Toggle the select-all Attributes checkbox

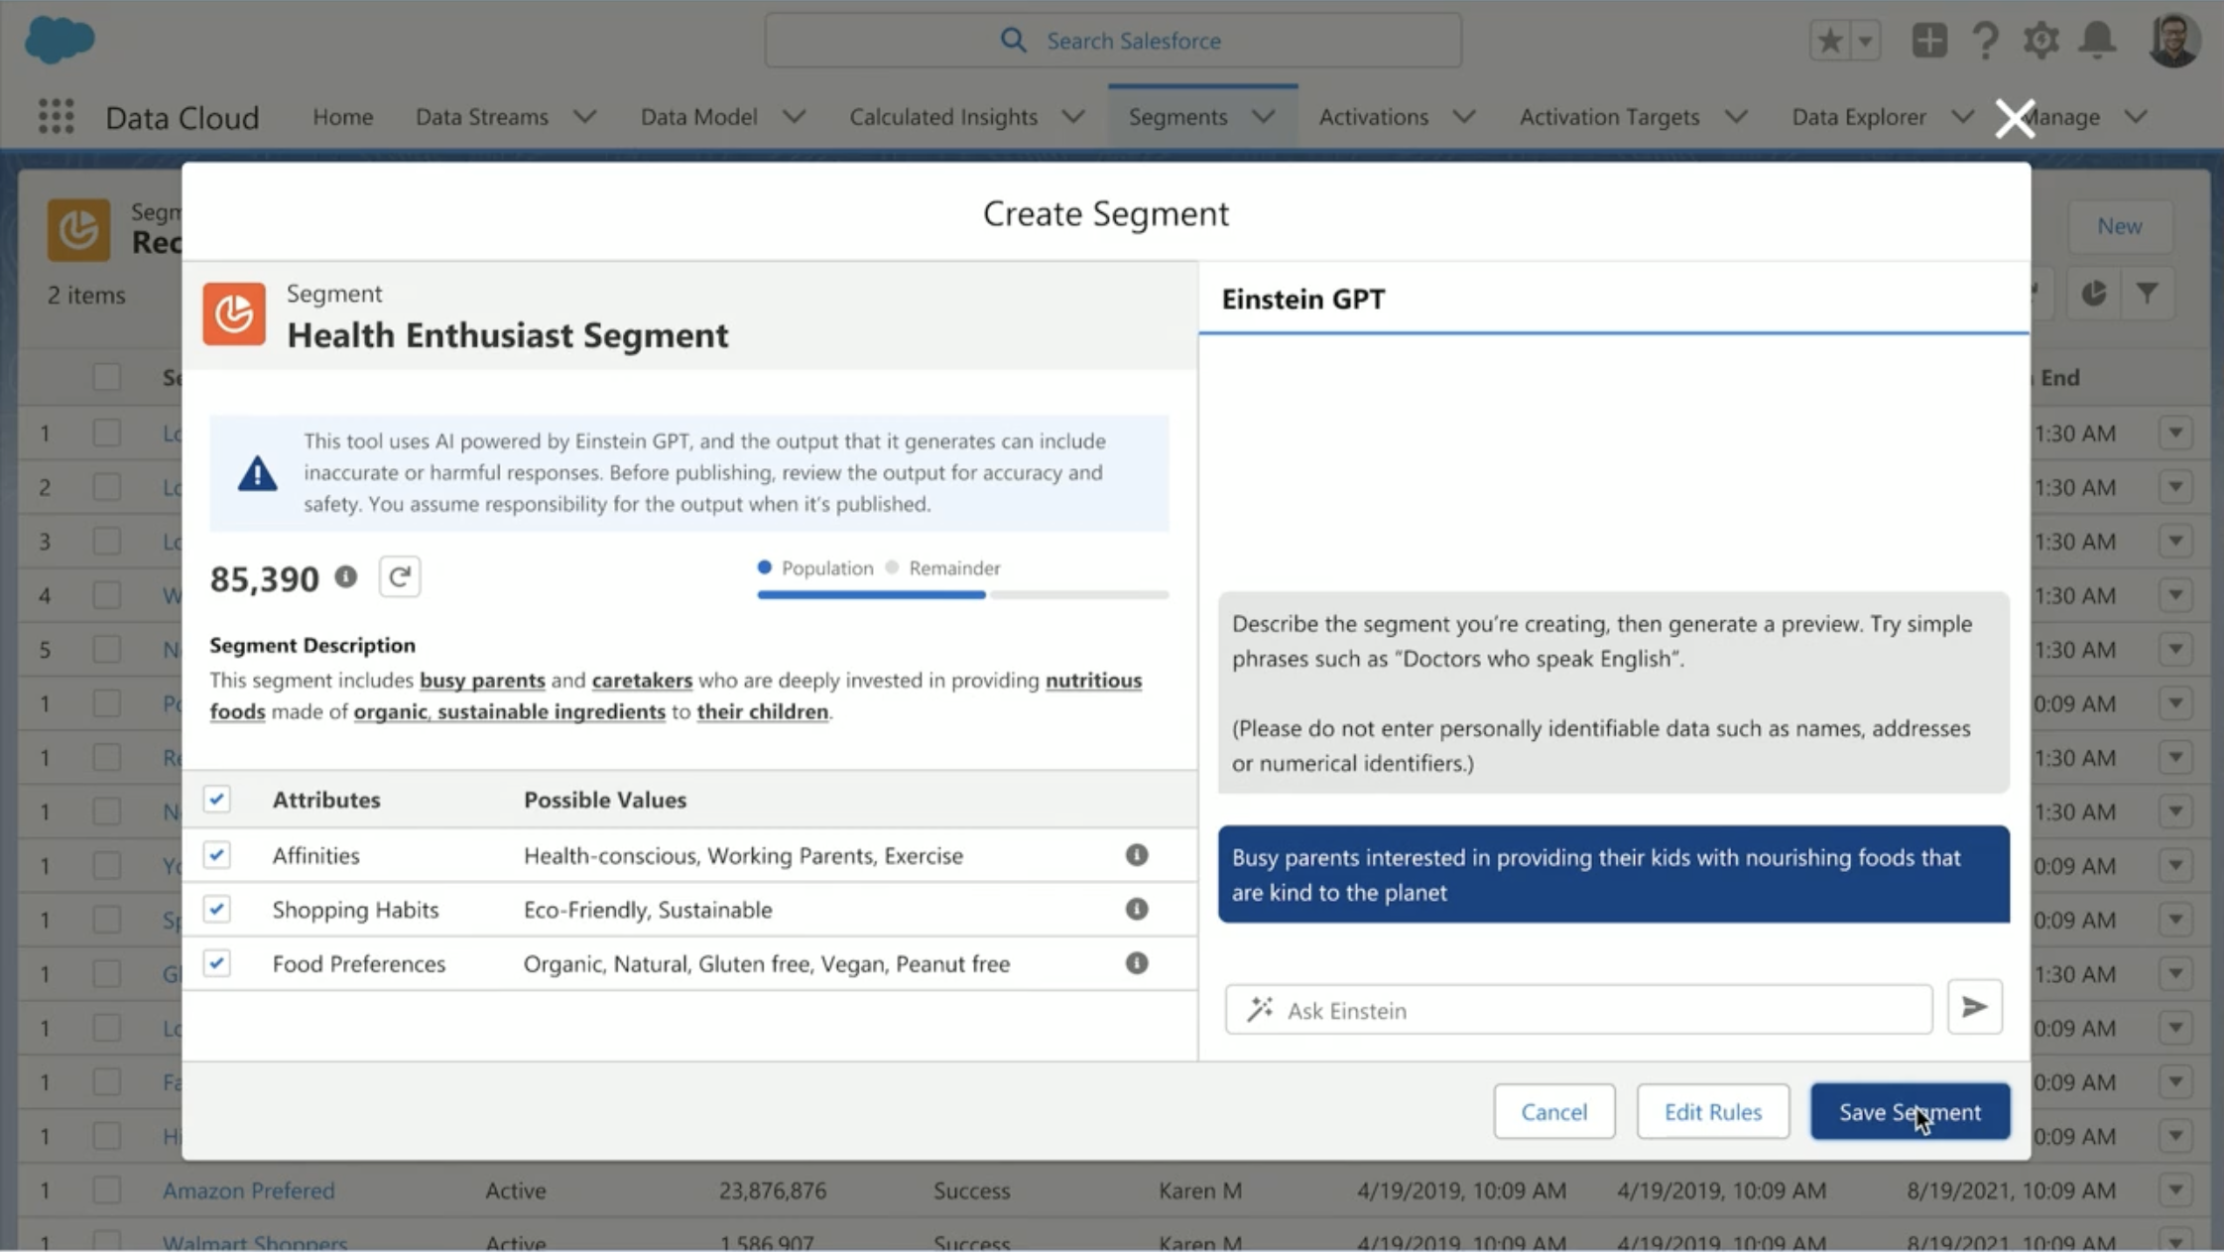[x=216, y=800]
